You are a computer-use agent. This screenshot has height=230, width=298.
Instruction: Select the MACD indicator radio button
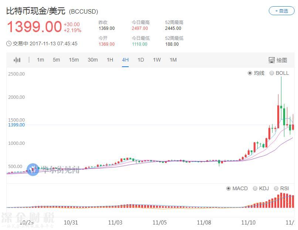(x=228, y=188)
